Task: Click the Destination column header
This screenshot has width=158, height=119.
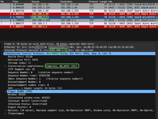Action: click(x=74, y=2)
